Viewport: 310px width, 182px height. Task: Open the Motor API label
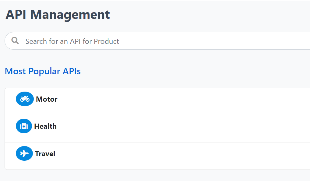(47, 99)
